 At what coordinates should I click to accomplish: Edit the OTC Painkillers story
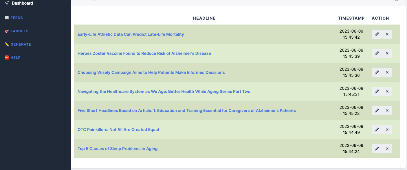377,130
